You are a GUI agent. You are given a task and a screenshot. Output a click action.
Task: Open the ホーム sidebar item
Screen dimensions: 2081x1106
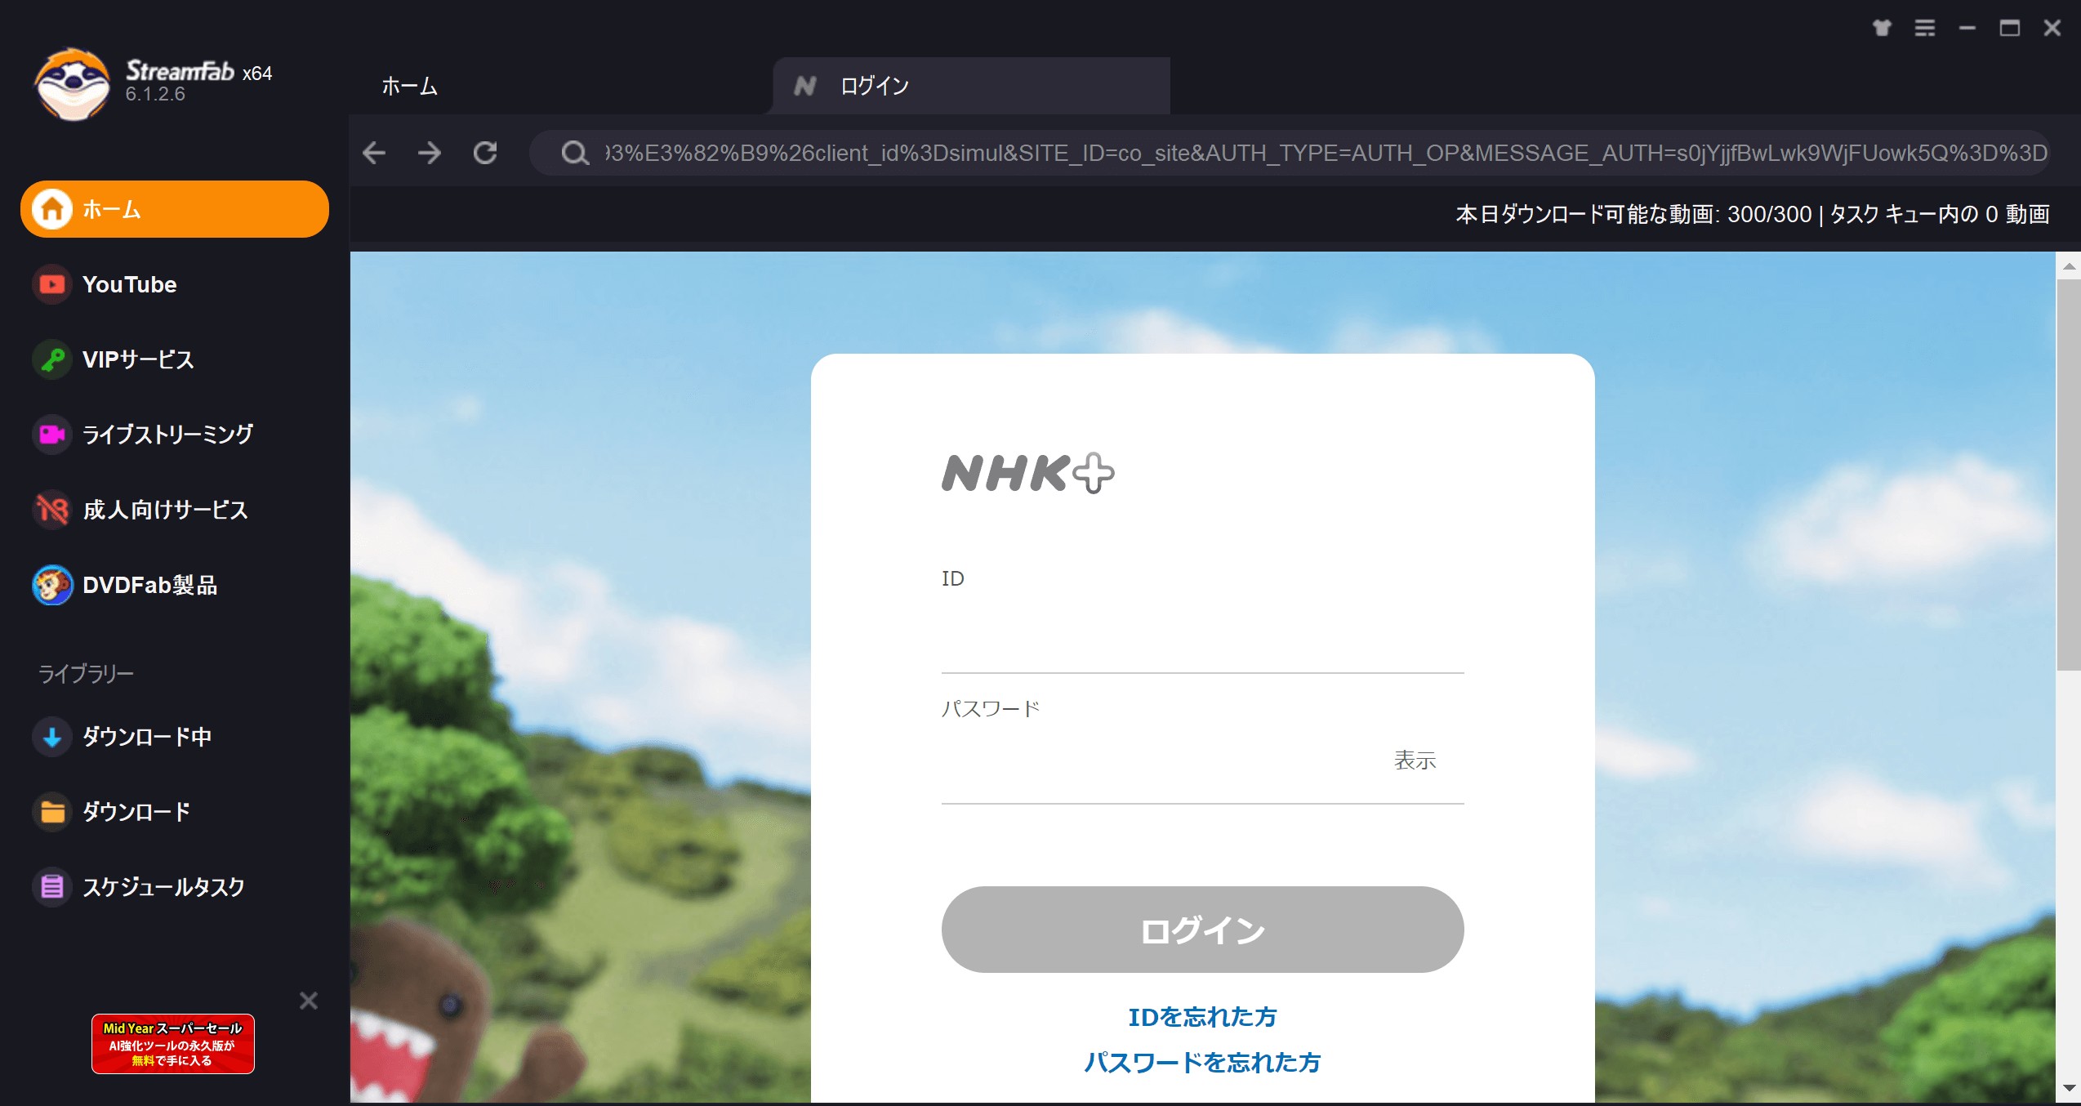tap(174, 209)
